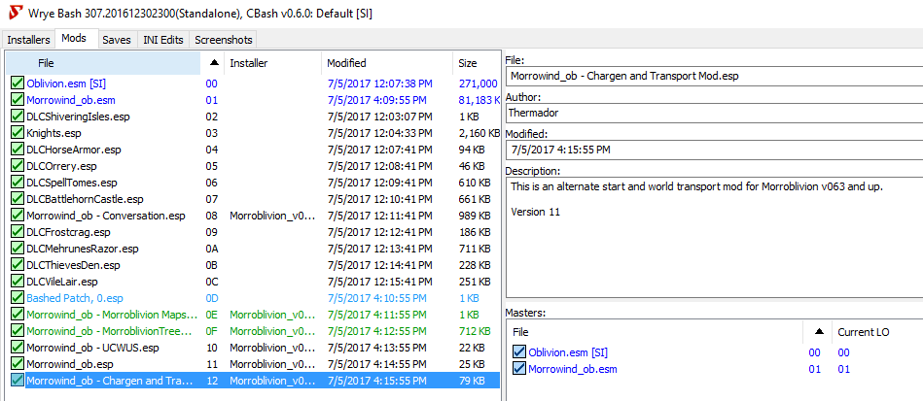Select DLCOrrery.esp file name
The height and width of the screenshot is (401, 923).
tap(61, 166)
